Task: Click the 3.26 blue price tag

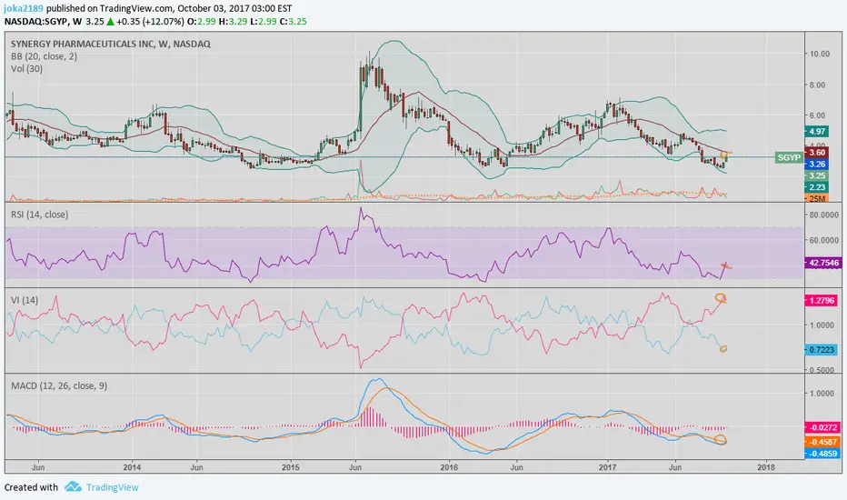Action: click(817, 164)
